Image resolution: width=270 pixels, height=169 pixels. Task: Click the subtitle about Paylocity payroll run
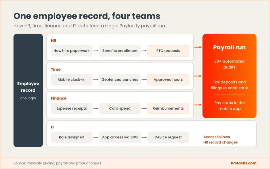(x=90, y=26)
